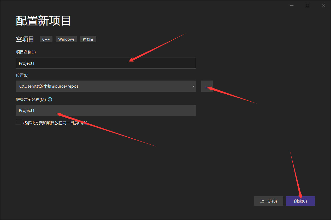Click the C++ tag
This screenshot has width=331, height=220.
coord(46,39)
